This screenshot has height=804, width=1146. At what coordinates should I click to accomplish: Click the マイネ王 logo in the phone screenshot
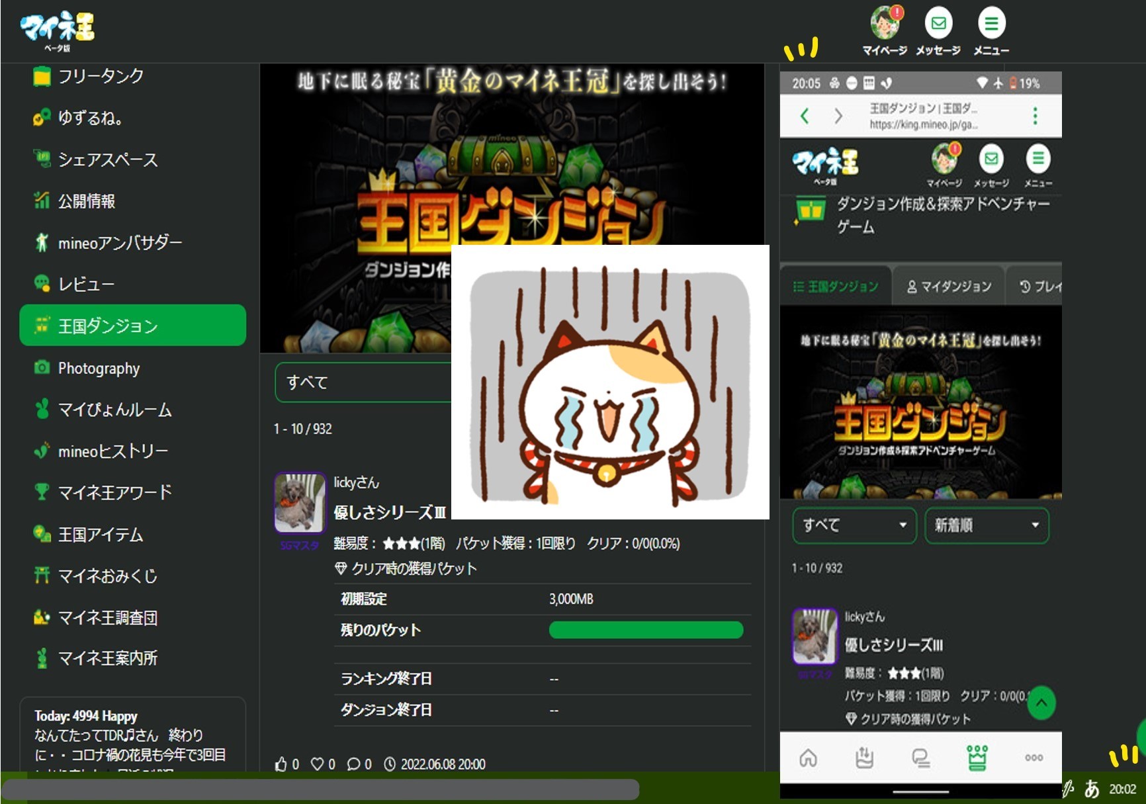tap(825, 165)
